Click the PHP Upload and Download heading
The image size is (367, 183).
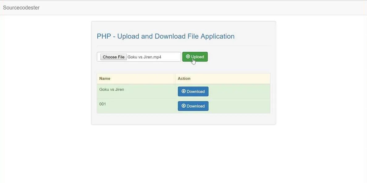166,36
